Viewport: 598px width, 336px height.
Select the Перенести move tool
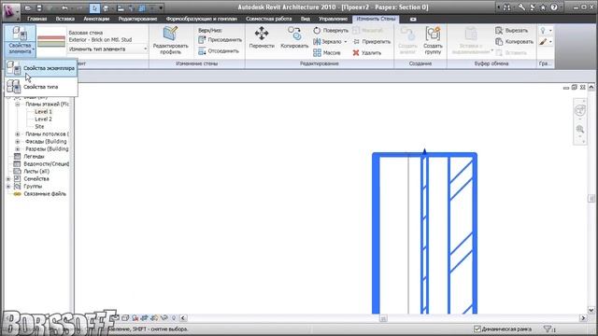tap(262, 37)
